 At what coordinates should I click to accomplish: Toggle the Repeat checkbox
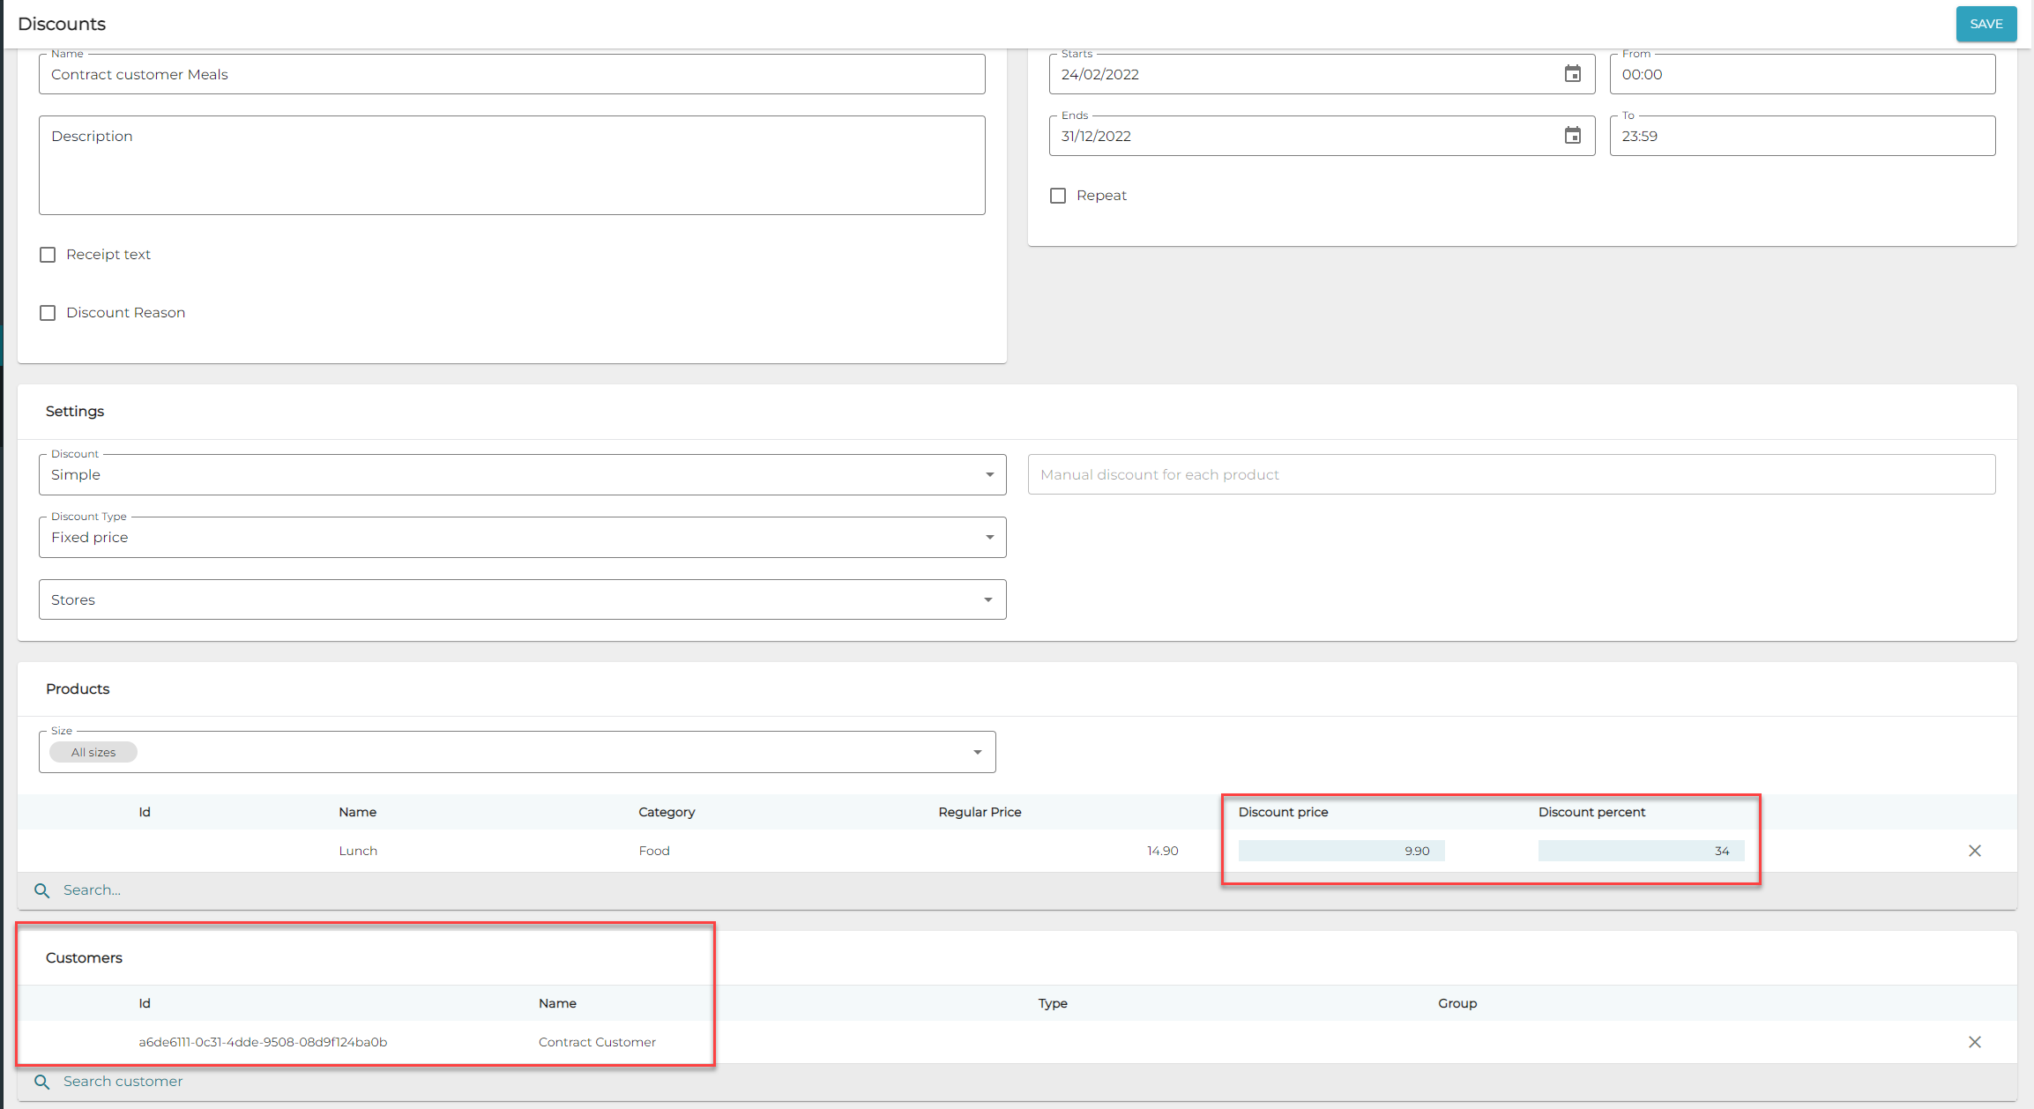(1058, 196)
